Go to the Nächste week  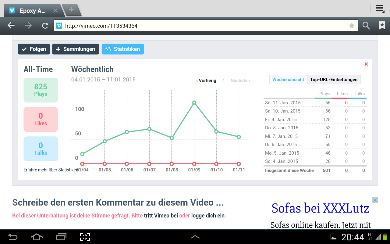pos(240,81)
